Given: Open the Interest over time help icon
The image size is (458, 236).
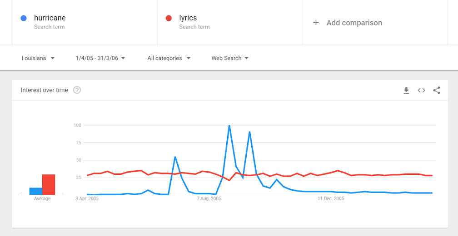Looking at the screenshot, I should tap(77, 90).
